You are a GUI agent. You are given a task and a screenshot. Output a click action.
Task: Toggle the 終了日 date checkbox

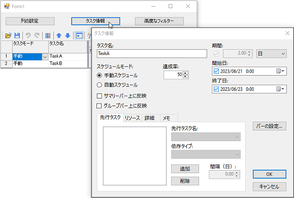pyautogui.click(x=216, y=89)
